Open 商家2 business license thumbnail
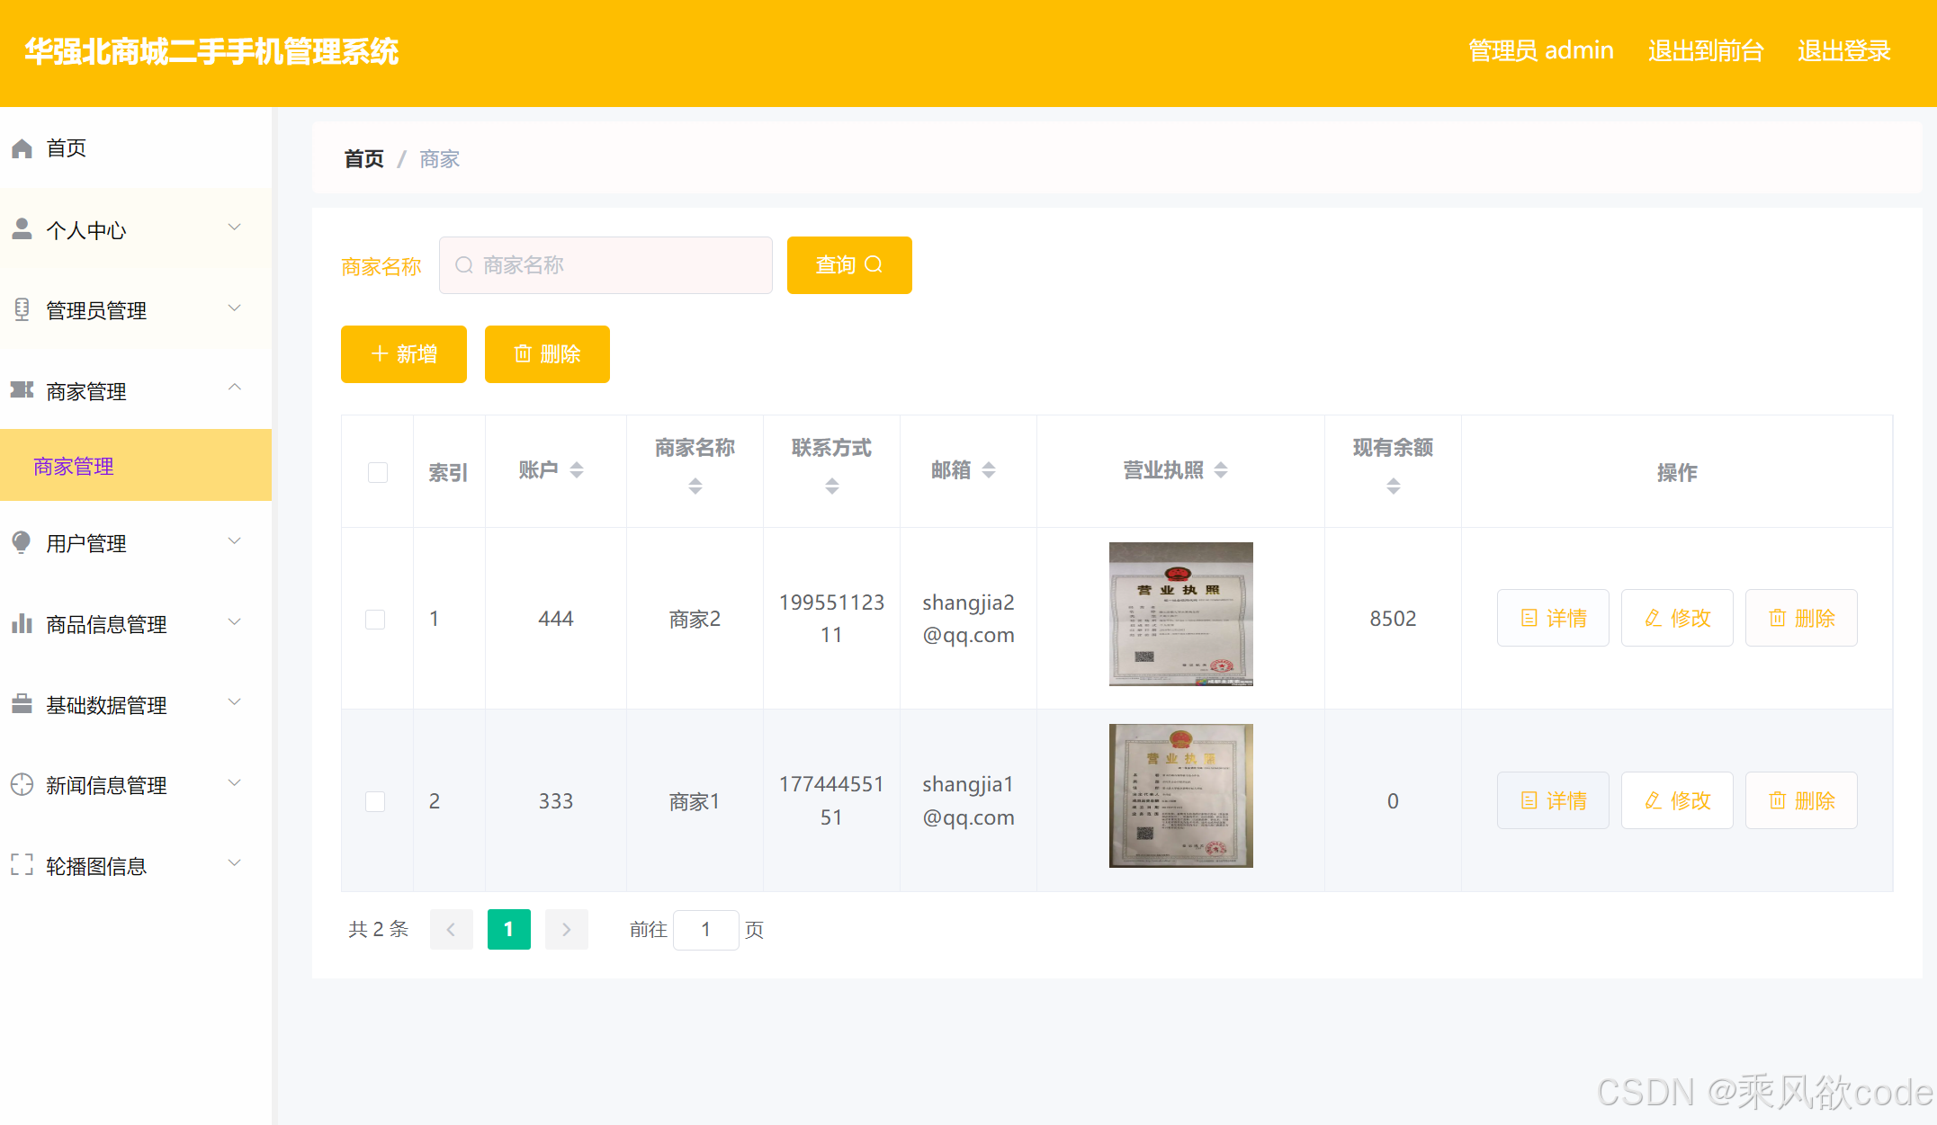Screen dimensions: 1937x1125 (1180, 614)
